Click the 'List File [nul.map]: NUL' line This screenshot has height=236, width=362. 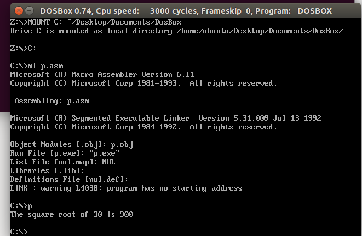tap(63, 162)
